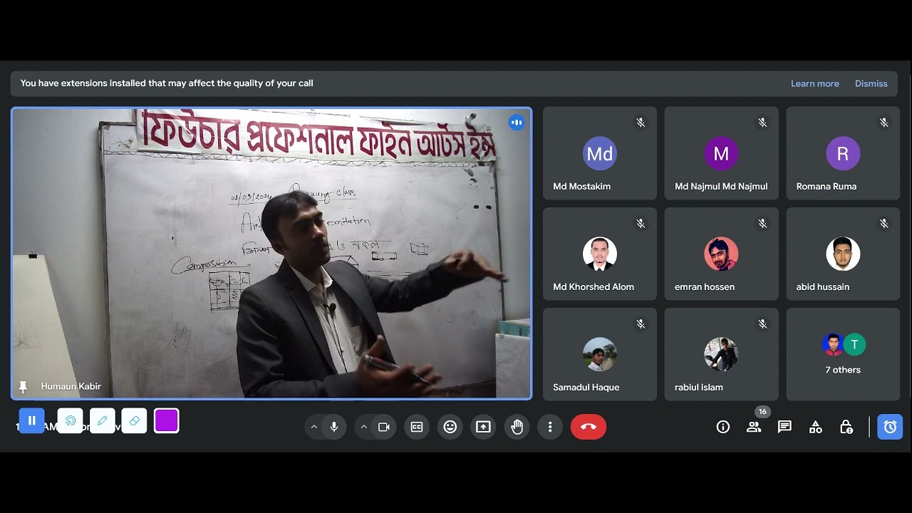Open the 7 others participant tile

pos(843,354)
